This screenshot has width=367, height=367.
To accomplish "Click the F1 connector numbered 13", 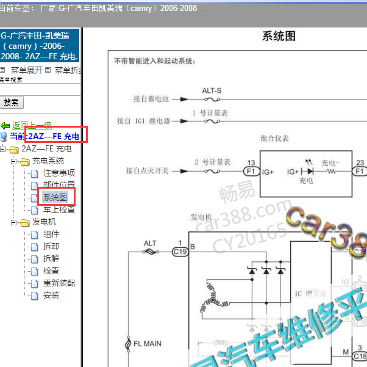I will click(x=252, y=171).
